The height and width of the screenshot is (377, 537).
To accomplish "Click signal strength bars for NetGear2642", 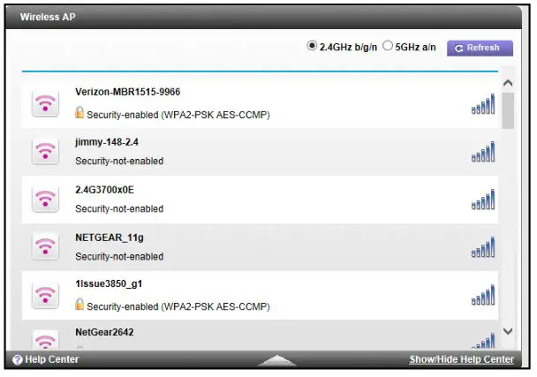I will (x=483, y=341).
